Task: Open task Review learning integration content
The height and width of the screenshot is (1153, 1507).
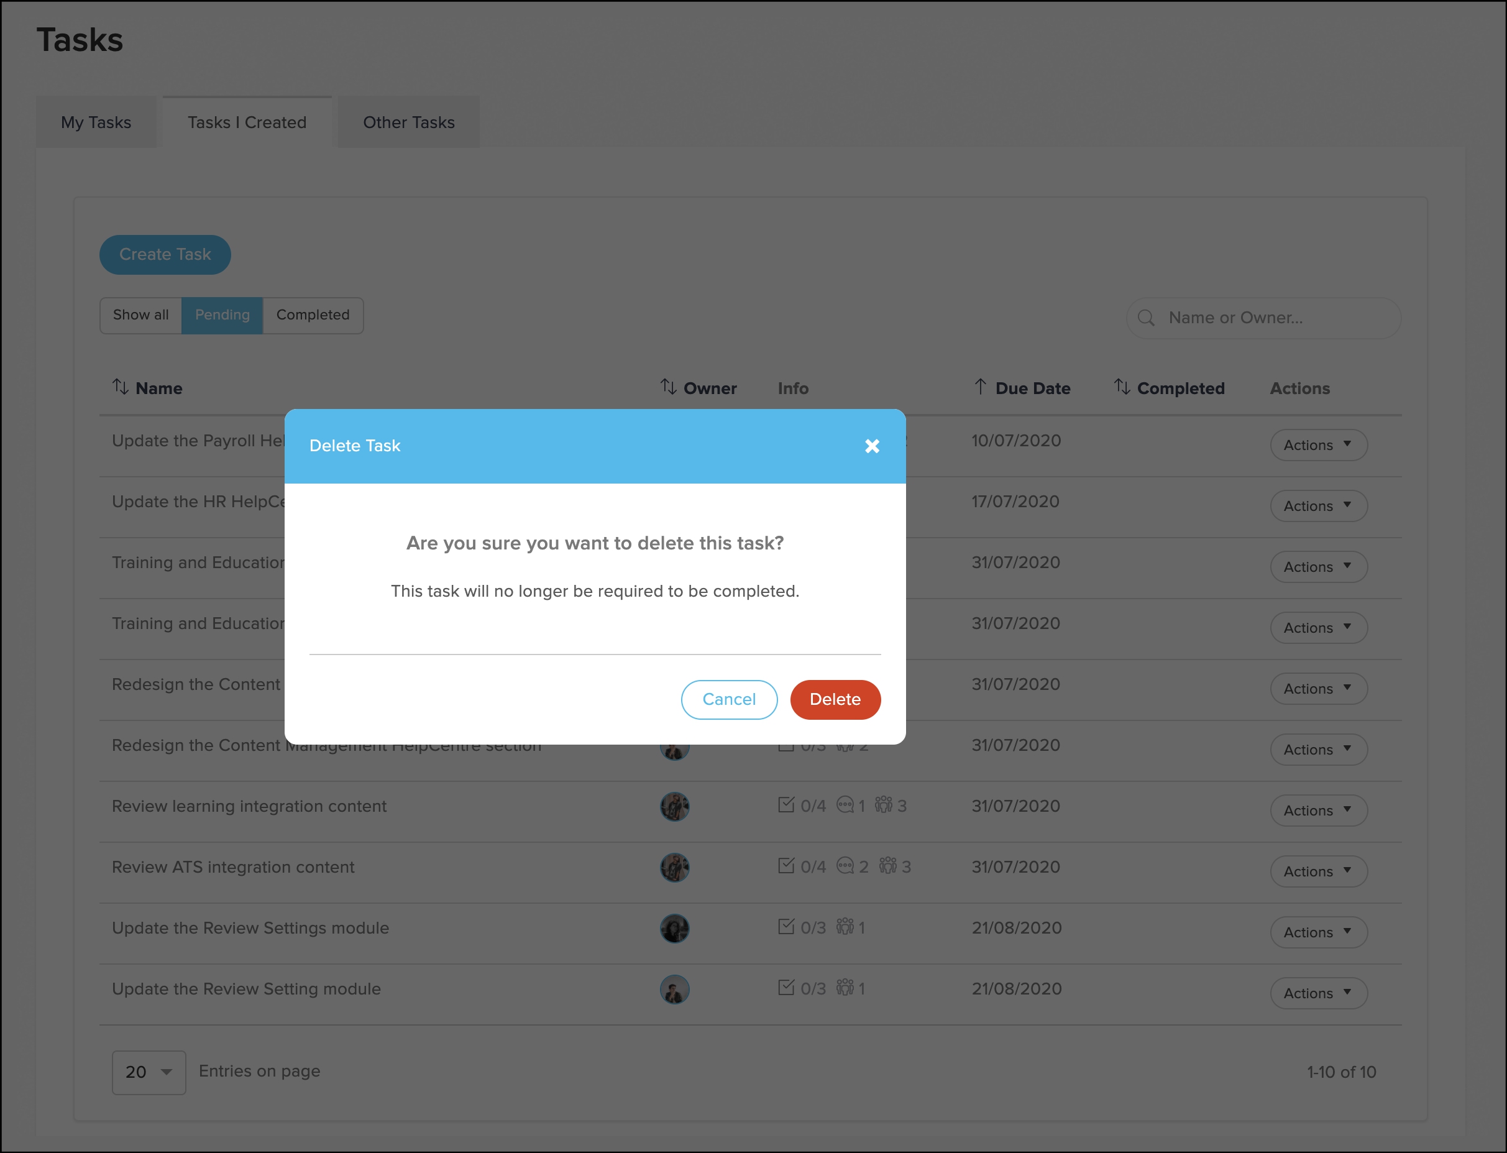Action: (x=249, y=806)
